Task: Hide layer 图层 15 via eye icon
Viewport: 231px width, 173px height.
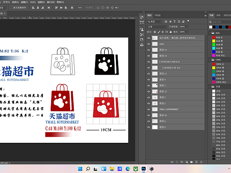Action: (149, 50)
